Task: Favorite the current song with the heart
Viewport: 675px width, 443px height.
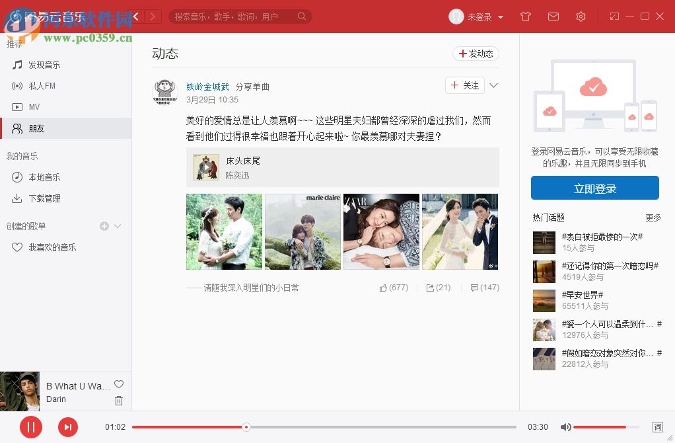Action: click(118, 384)
